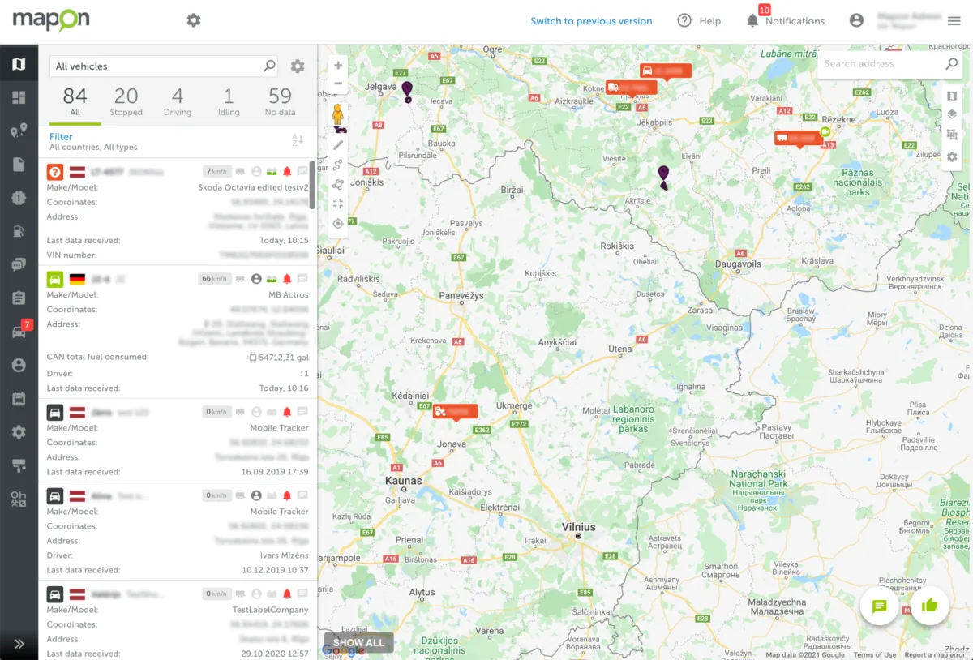The width and height of the screenshot is (973, 660).
Task: Open the Calendar icon in sidebar
Action: (19, 399)
